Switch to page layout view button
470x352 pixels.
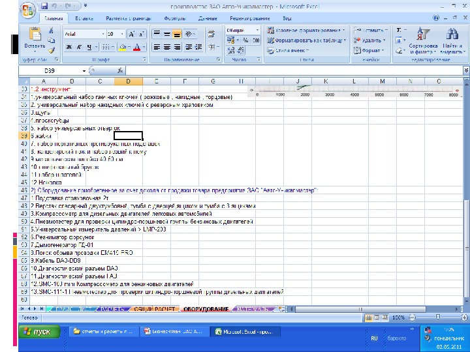[377, 317]
